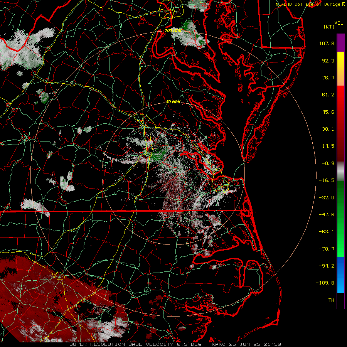Click the -0.9 legend value
This screenshot has height=347, width=347.
(328, 163)
